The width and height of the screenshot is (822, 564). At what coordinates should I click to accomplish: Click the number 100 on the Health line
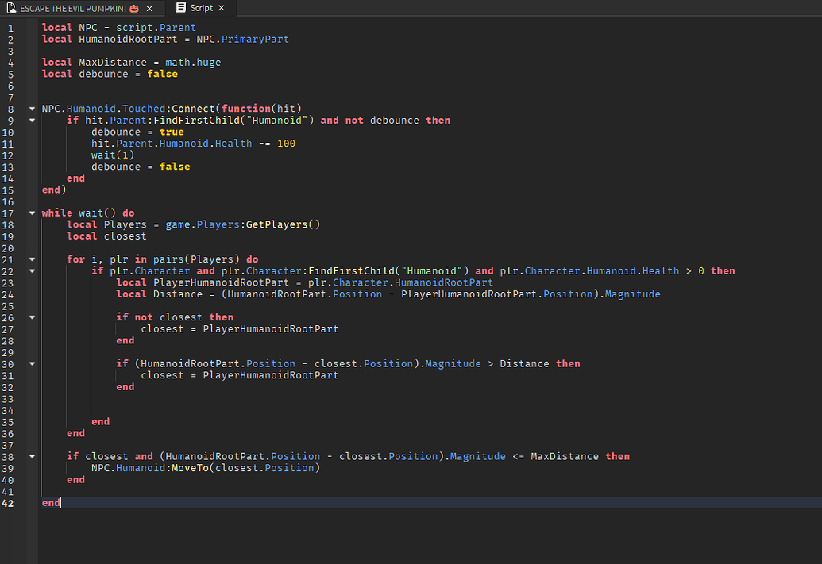[286, 144]
